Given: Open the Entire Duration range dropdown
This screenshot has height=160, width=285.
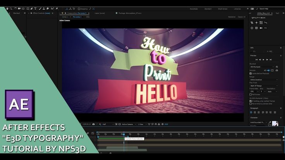Looking at the screenshot, I should pyautogui.click(x=264, y=80).
